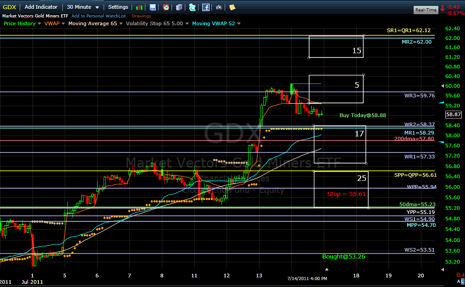The height and width of the screenshot is (287, 465).
Task: Open the Drawings link
Action: pos(141,16)
